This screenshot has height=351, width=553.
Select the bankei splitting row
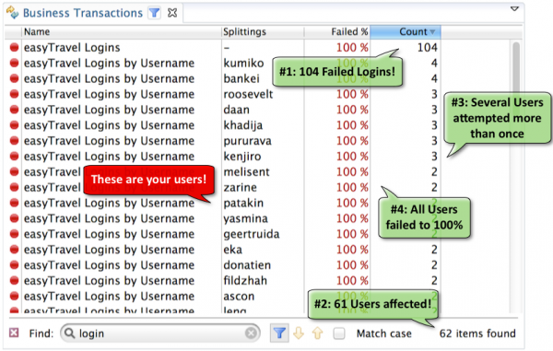224,78
